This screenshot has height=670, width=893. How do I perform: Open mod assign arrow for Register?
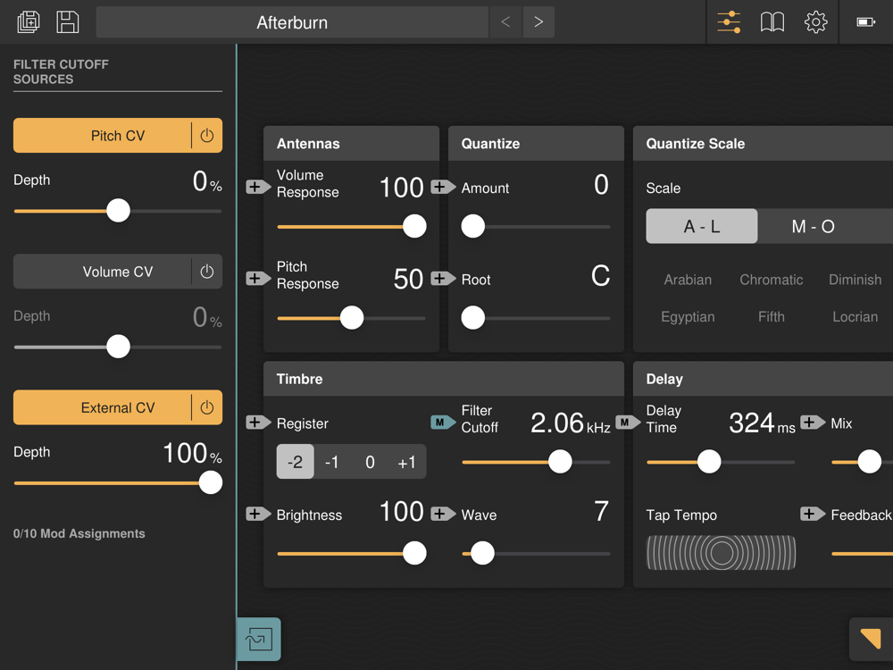tap(258, 423)
